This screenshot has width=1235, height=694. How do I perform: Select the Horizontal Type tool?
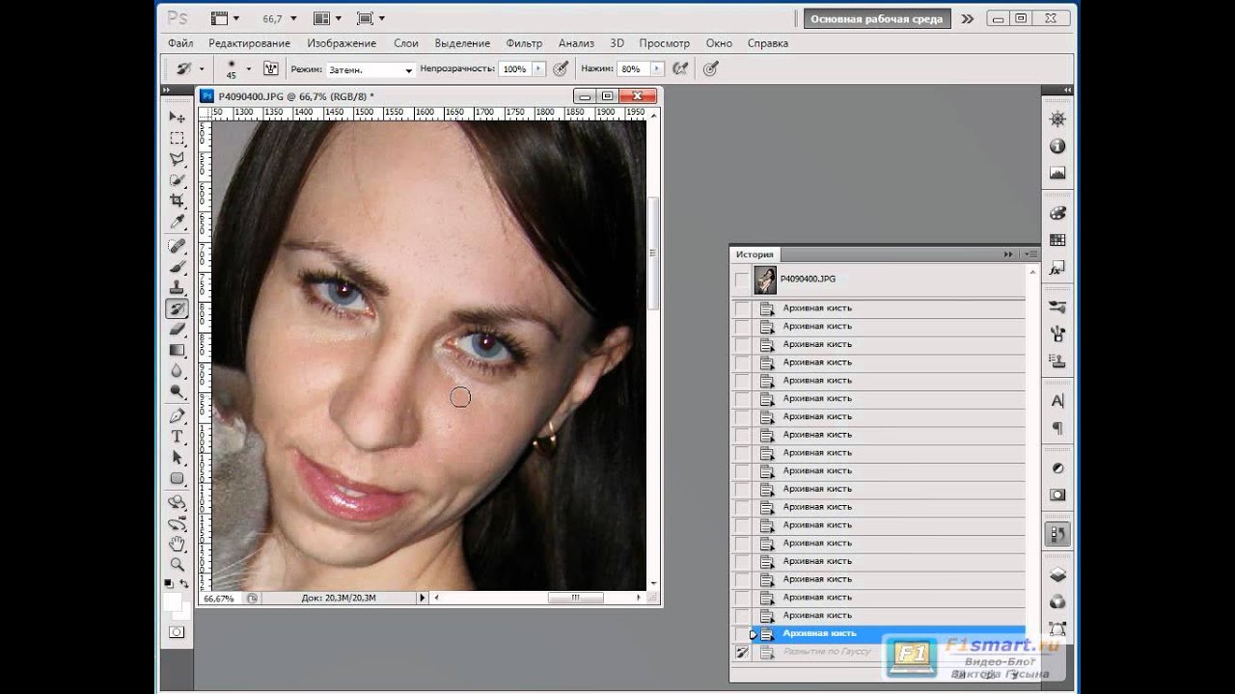click(x=178, y=437)
